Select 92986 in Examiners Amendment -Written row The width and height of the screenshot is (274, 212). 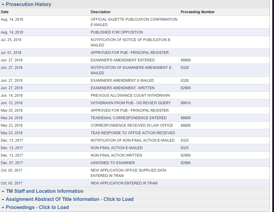186,88
